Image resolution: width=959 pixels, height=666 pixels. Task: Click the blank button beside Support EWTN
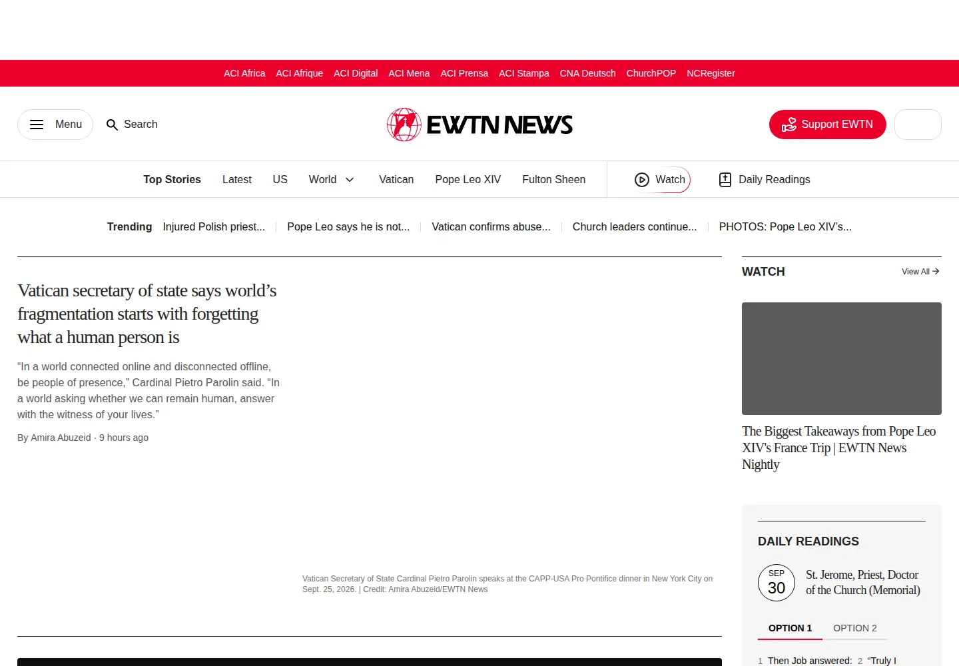tap(918, 125)
